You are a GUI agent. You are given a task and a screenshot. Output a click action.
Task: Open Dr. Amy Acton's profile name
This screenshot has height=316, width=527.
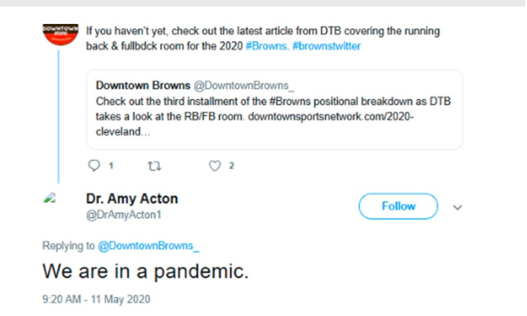pos(131,199)
